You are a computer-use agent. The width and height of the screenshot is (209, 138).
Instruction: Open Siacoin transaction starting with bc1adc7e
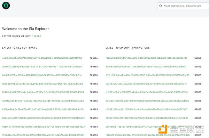tap(147, 101)
